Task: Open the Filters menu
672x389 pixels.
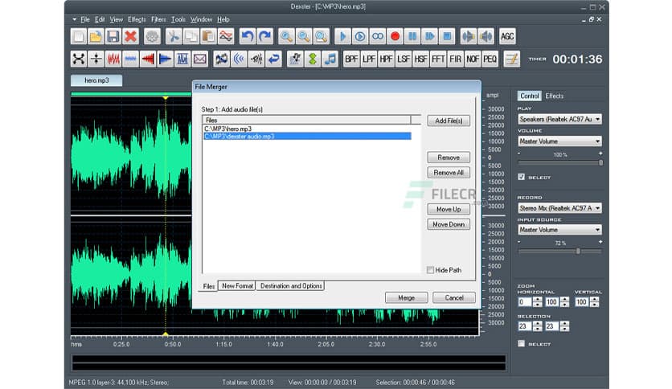Action: [x=158, y=19]
